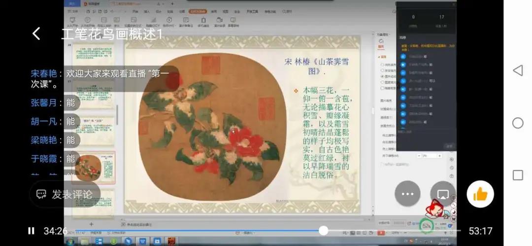Tick the checkbox below the fill radios

(382, 88)
